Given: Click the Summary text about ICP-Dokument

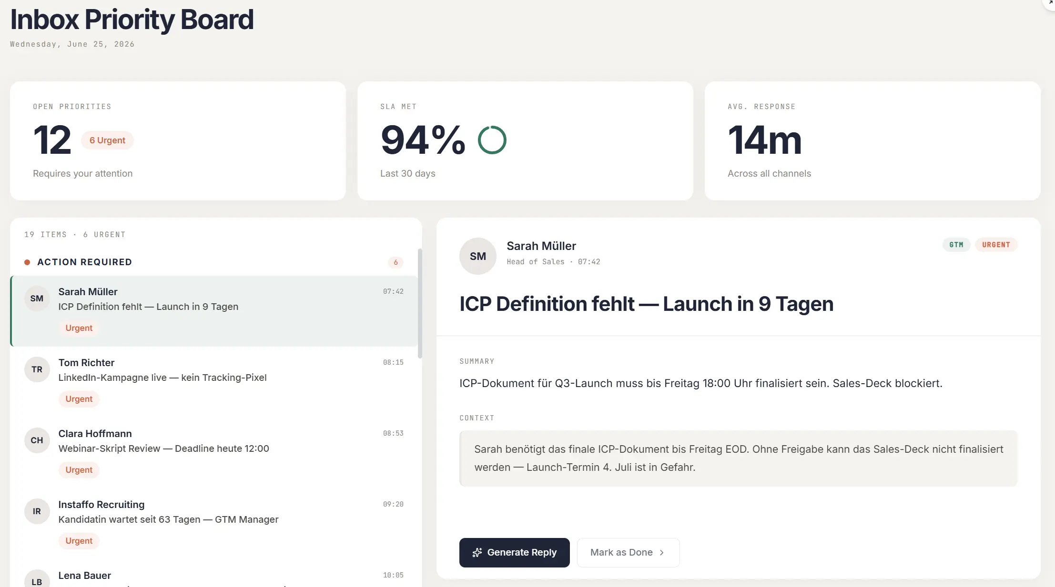Looking at the screenshot, I should [x=700, y=383].
